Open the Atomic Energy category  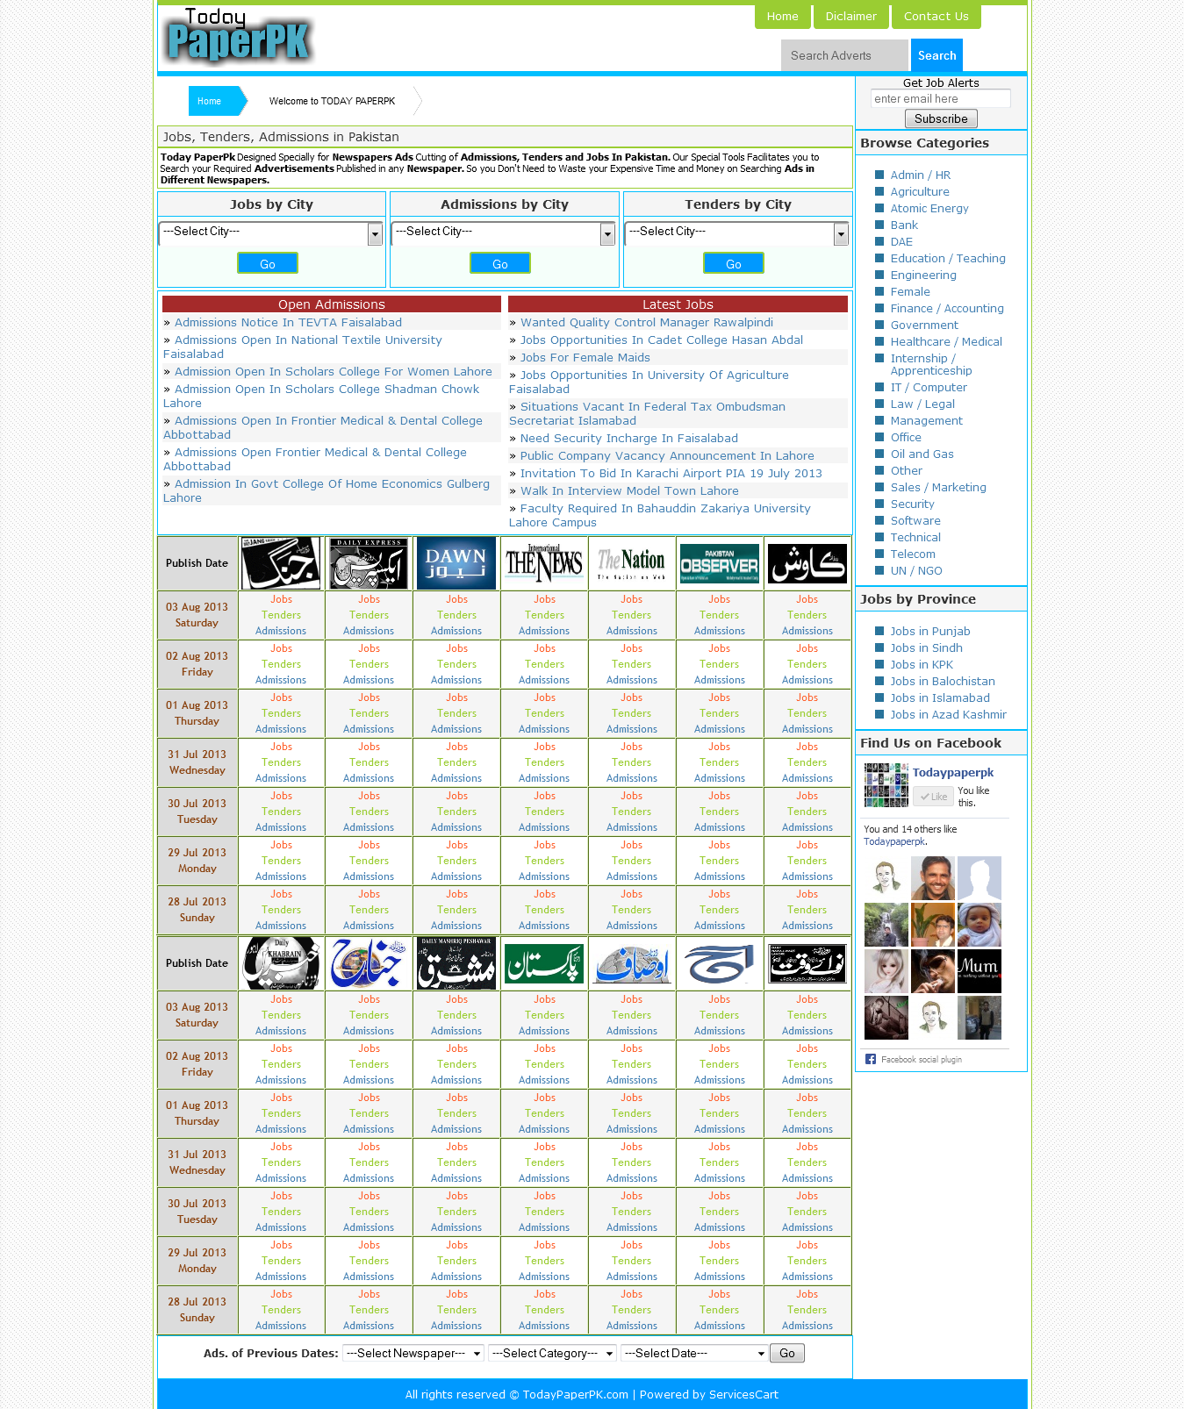[929, 209]
